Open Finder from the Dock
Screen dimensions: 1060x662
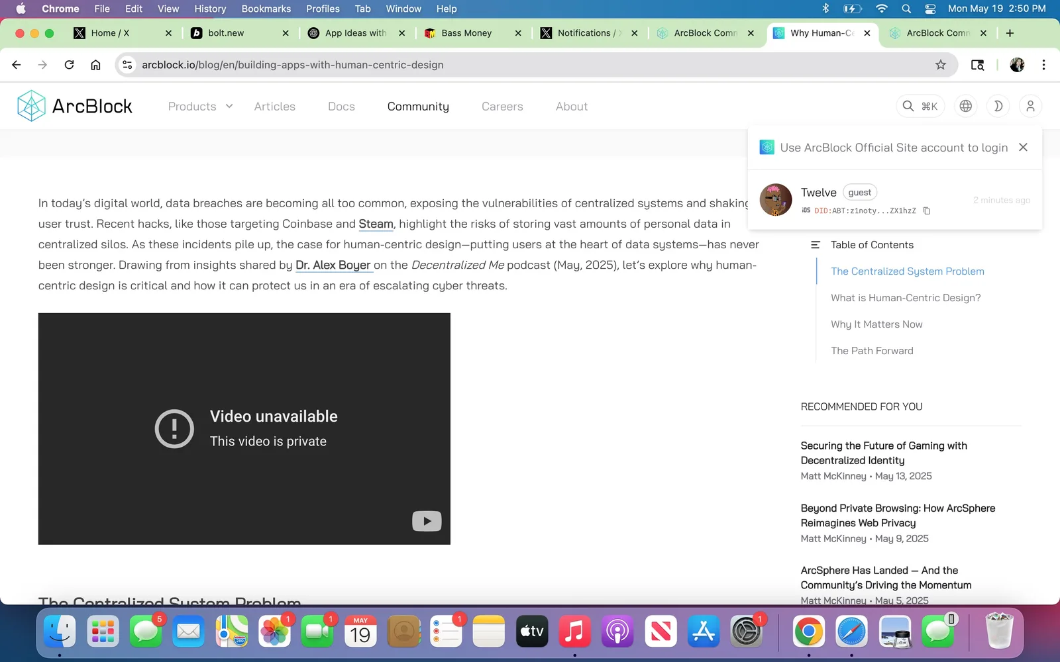point(60,632)
